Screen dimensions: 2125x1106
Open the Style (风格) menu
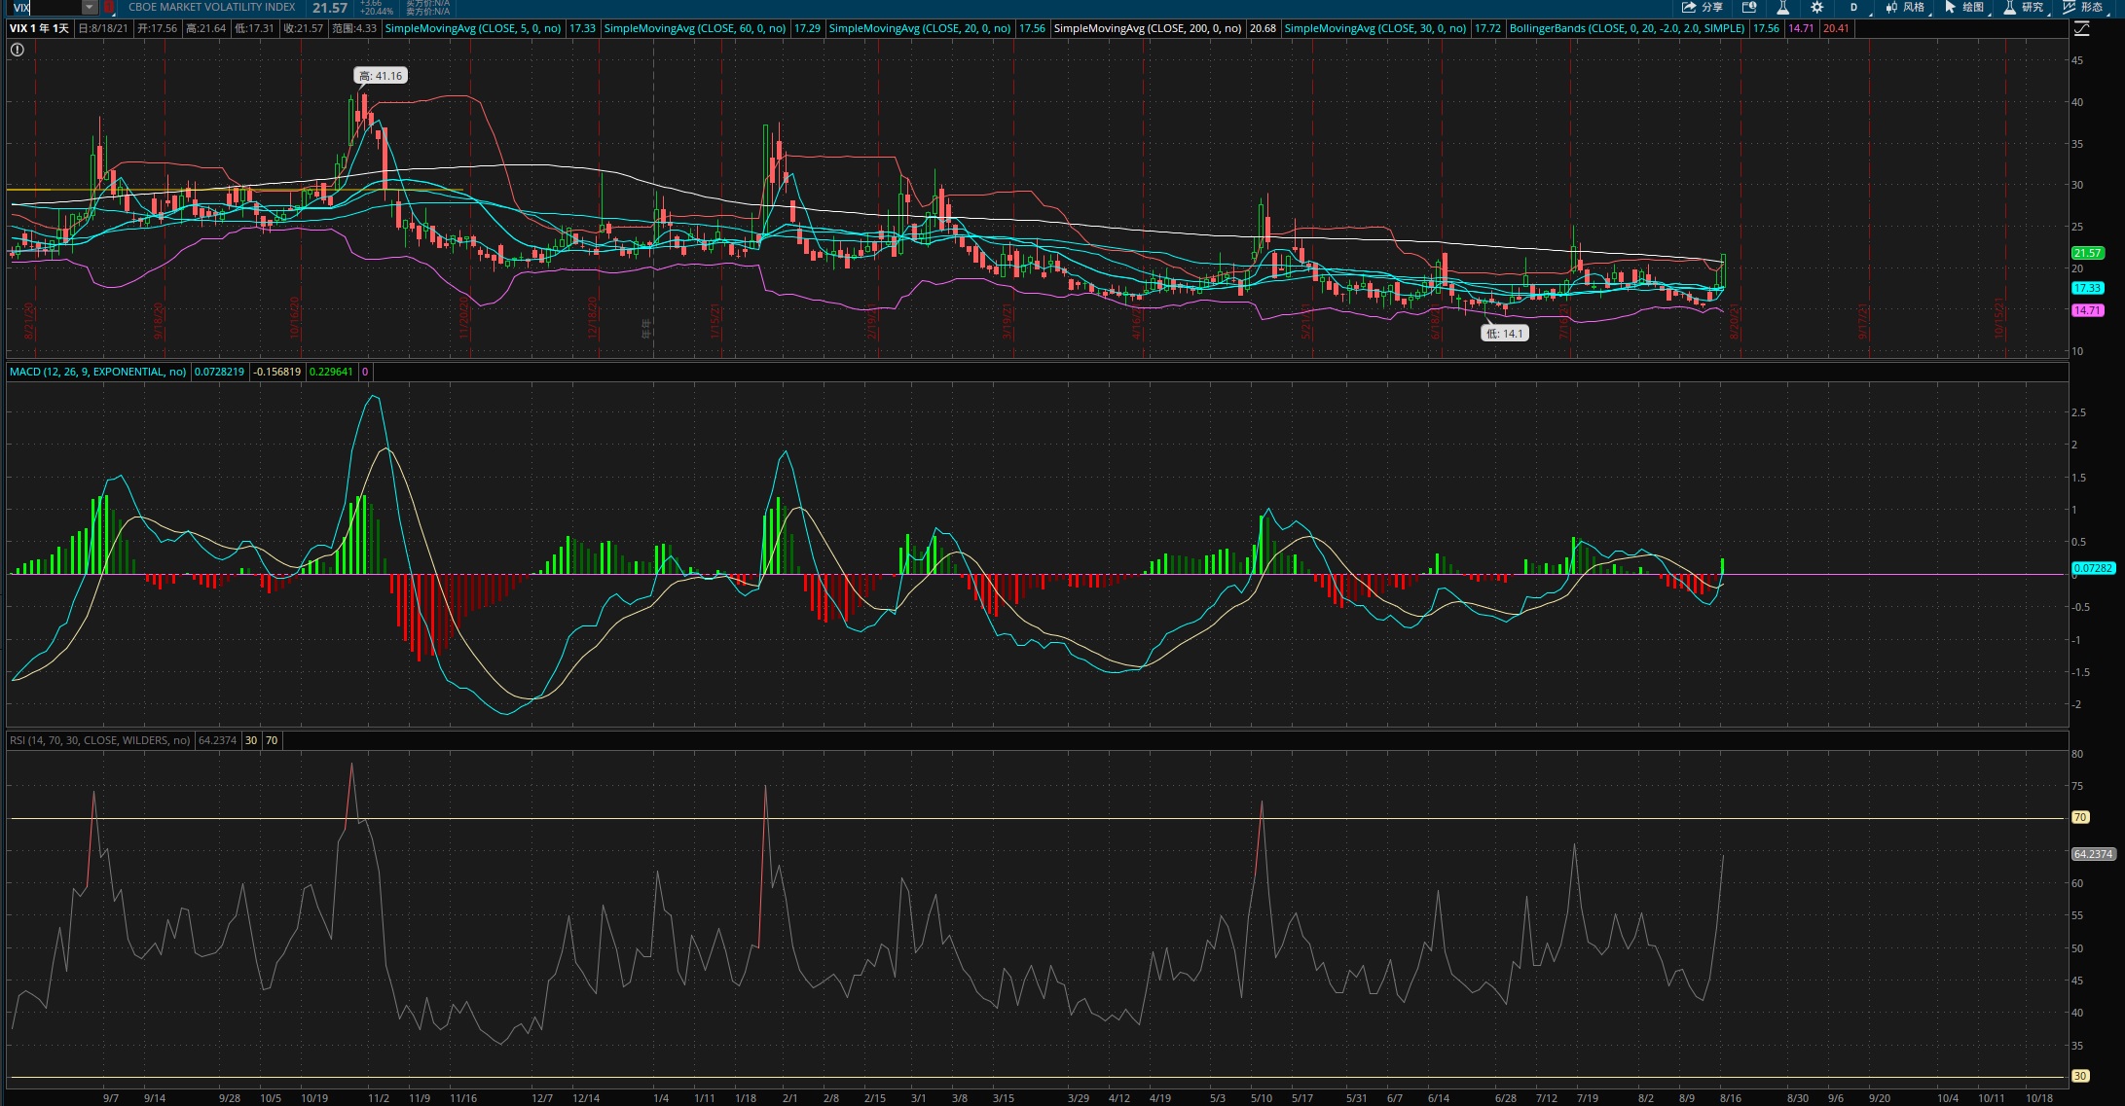[x=1905, y=7]
